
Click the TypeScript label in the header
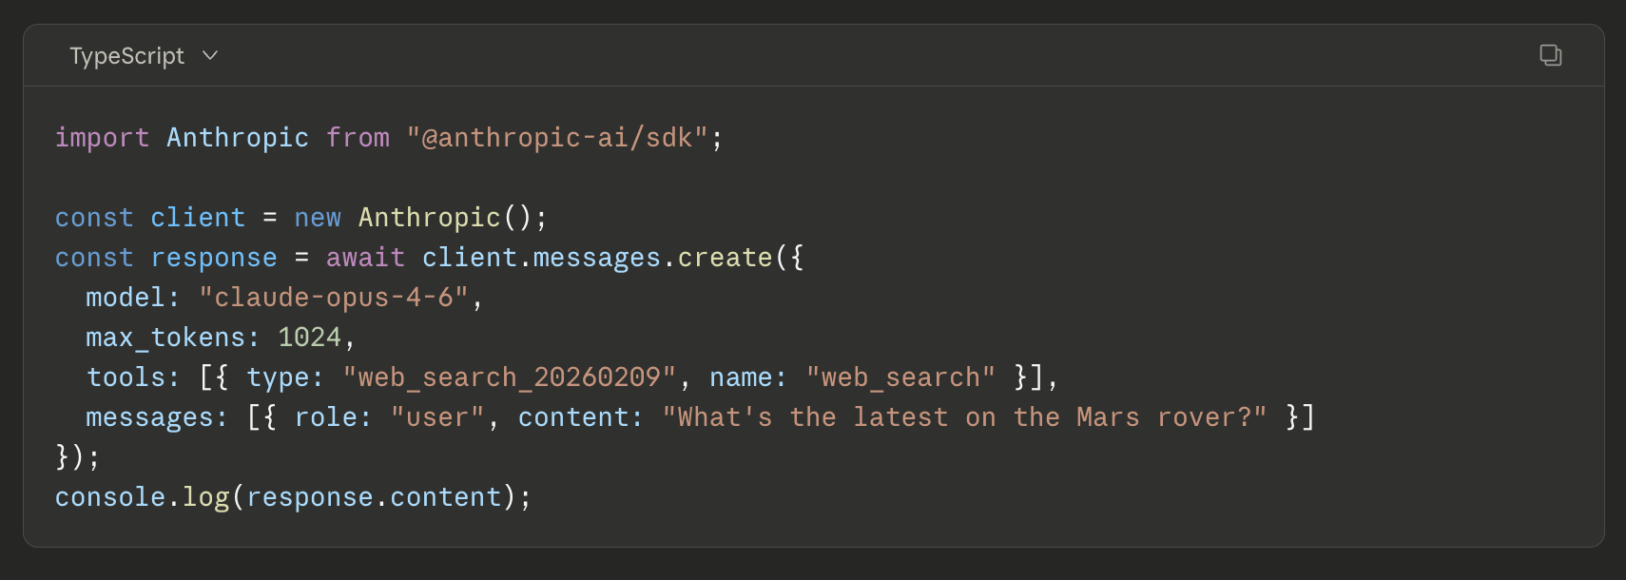point(126,55)
